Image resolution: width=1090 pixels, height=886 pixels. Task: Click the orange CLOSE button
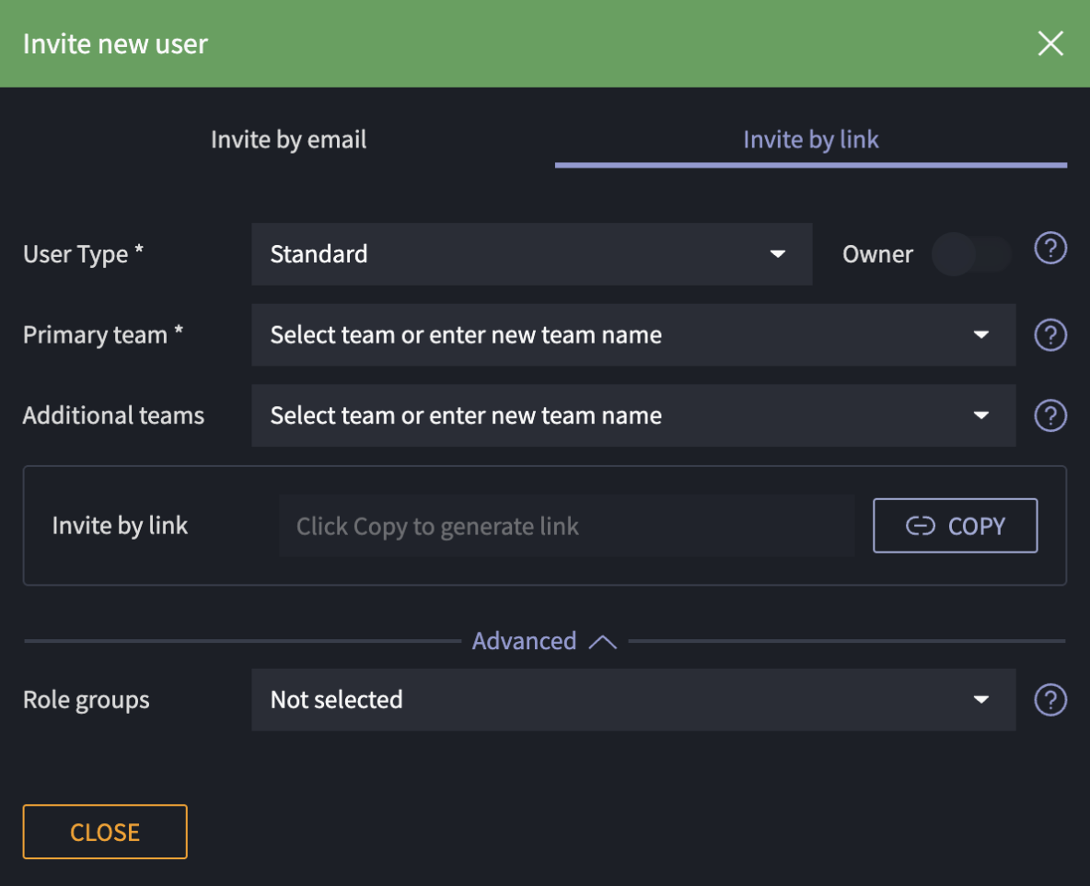105,833
